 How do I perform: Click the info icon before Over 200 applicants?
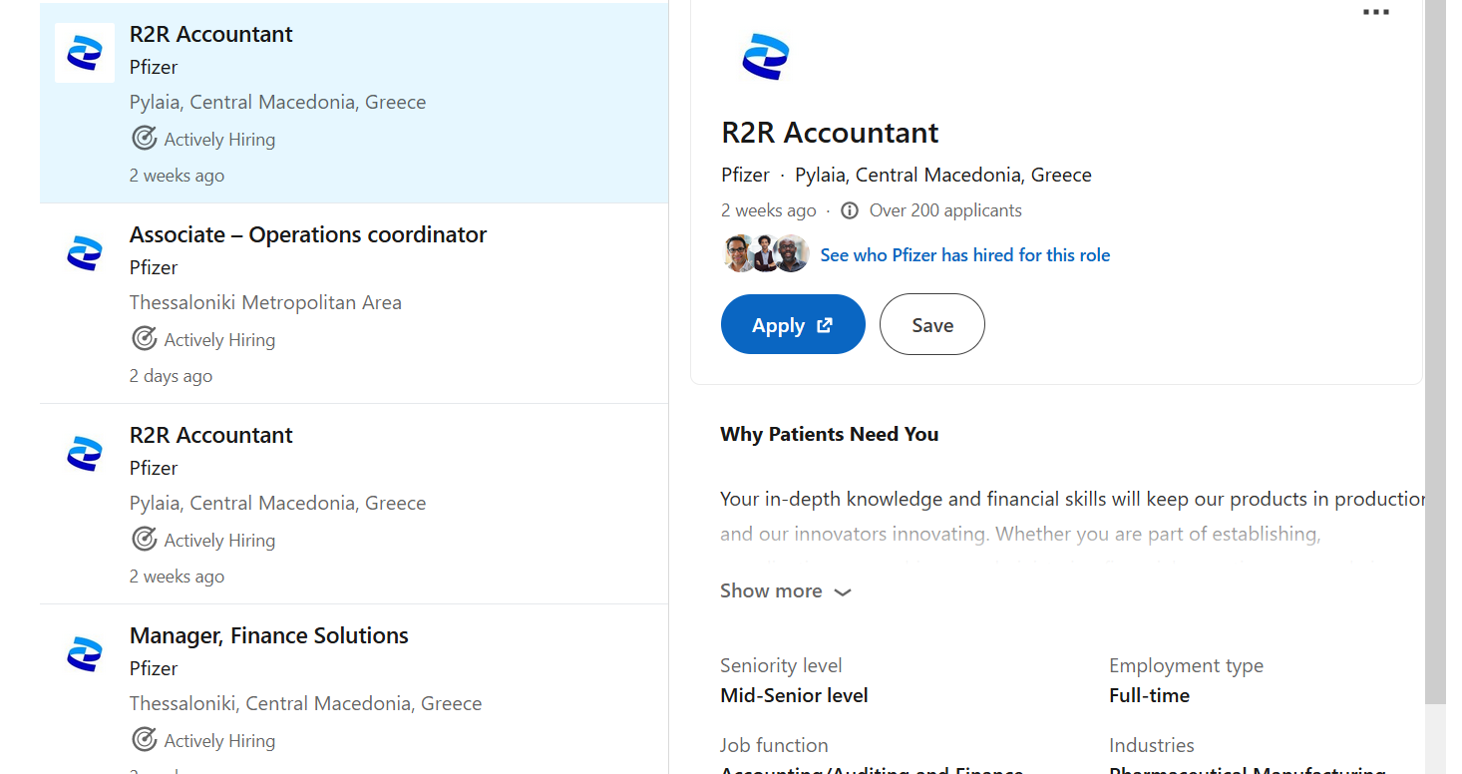click(x=850, y=210)
